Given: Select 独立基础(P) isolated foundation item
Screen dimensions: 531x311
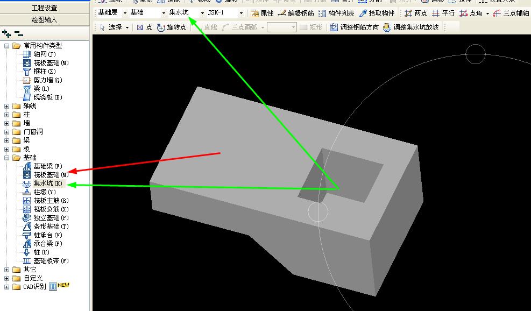Looking at the screenshot, I should pos(46,218).
